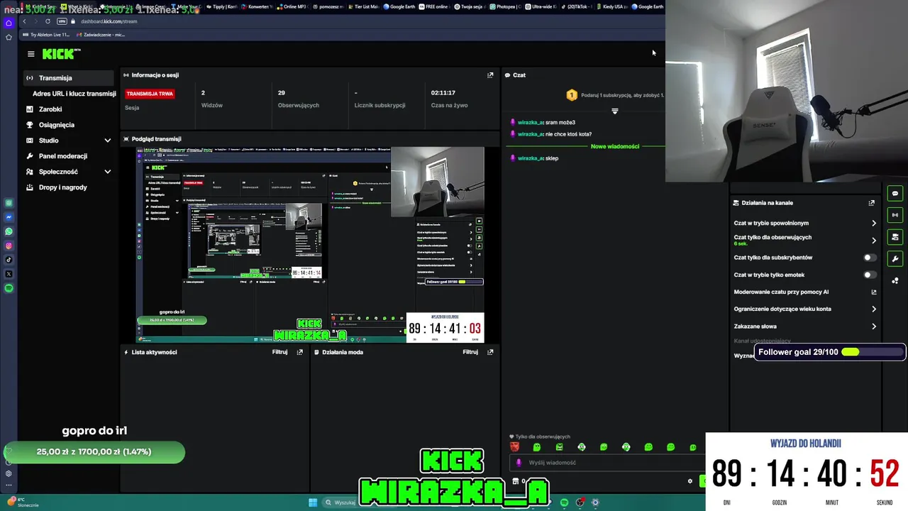
Task: Open bookmarks star icon in browser sidebar
Action: click(x=9, y=37)
